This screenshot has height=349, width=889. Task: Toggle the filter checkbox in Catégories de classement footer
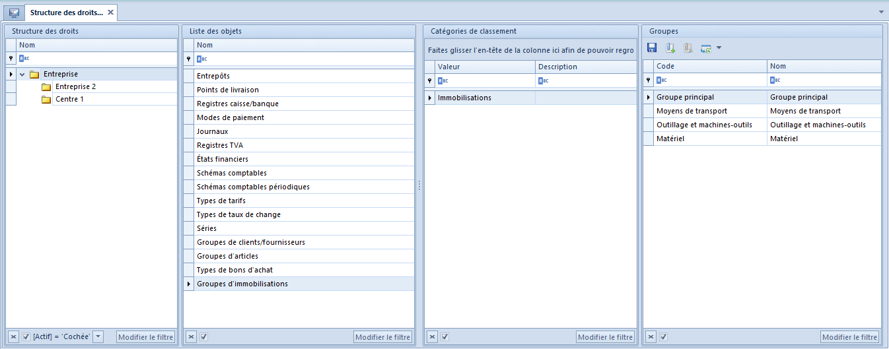coord(445,337)
